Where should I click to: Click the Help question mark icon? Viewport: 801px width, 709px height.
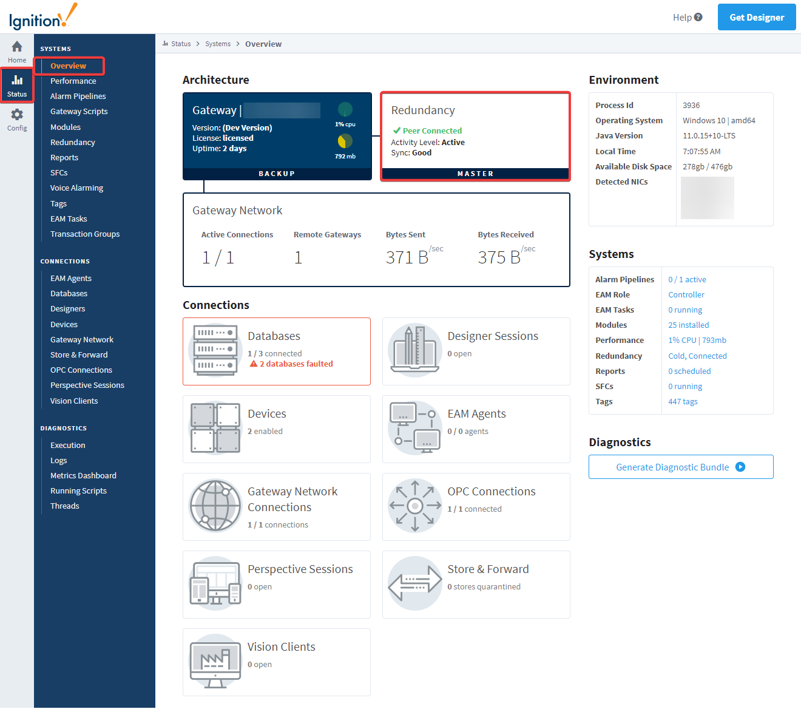[x=698, y=17]
